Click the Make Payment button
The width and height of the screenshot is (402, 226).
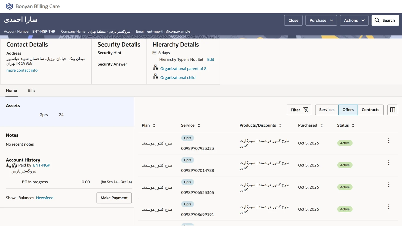point(114,198)
